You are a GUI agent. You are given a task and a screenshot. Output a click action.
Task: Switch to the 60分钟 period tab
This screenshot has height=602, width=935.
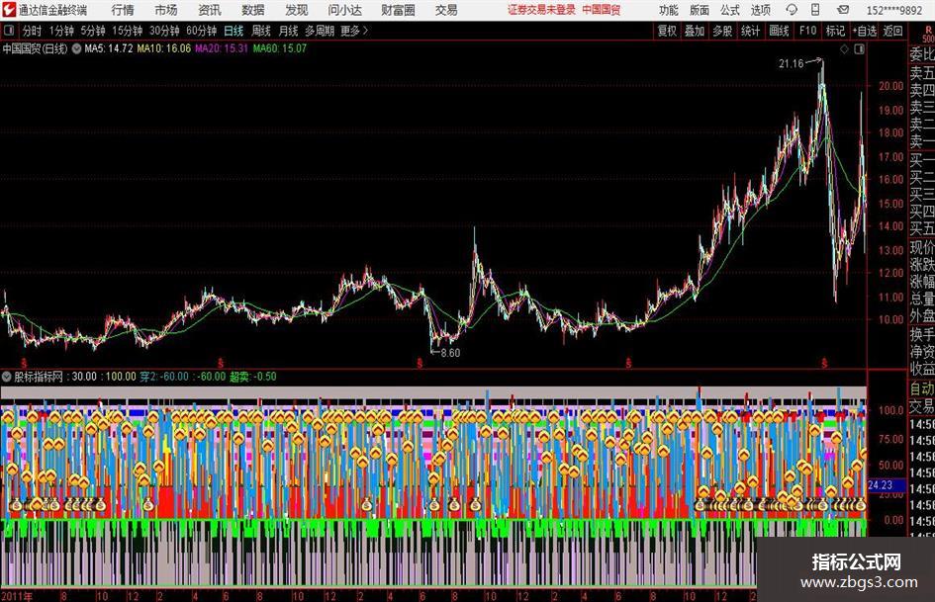[202, 31]
